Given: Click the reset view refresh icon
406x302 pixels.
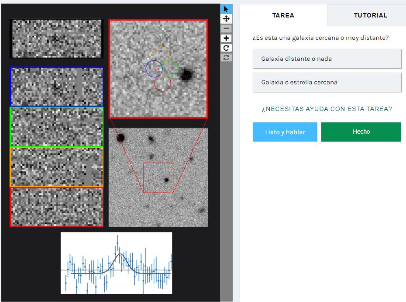Looking at the screenshot, I should (x=226, y=58).
